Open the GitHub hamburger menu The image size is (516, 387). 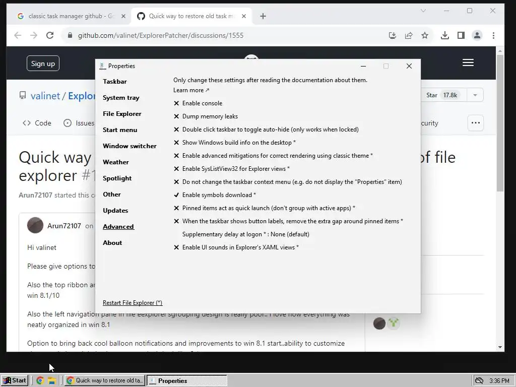[468, 62]
